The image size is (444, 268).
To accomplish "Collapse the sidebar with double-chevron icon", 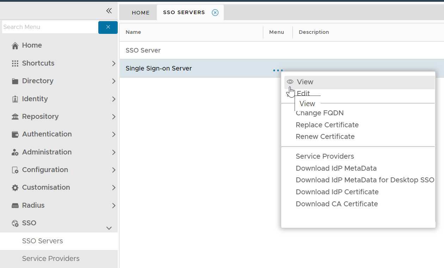I will tap(109, 11).
